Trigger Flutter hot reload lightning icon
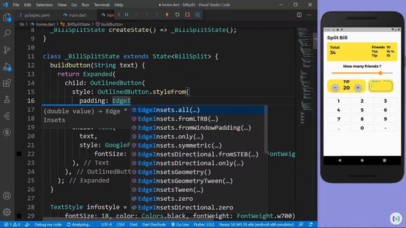Viewport: 406px width, 228px height. (x=167, y=15)
